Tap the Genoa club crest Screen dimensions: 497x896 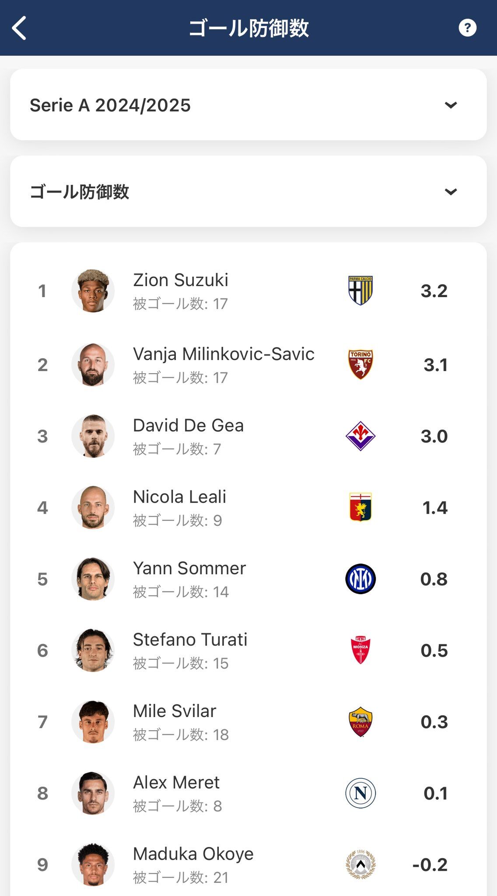click(x=360, y=507)
